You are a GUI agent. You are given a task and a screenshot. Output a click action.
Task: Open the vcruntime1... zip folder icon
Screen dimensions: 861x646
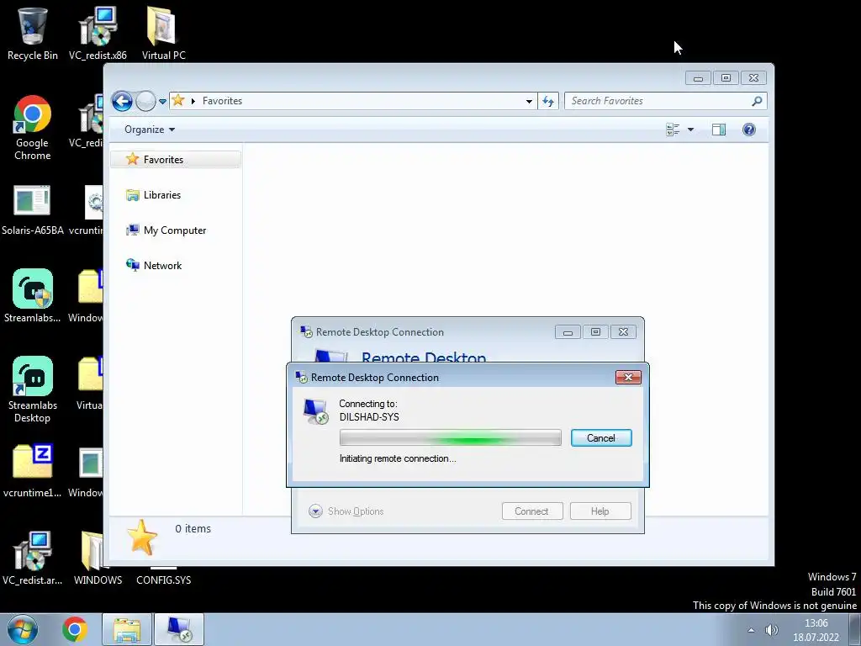click(33, 470)
